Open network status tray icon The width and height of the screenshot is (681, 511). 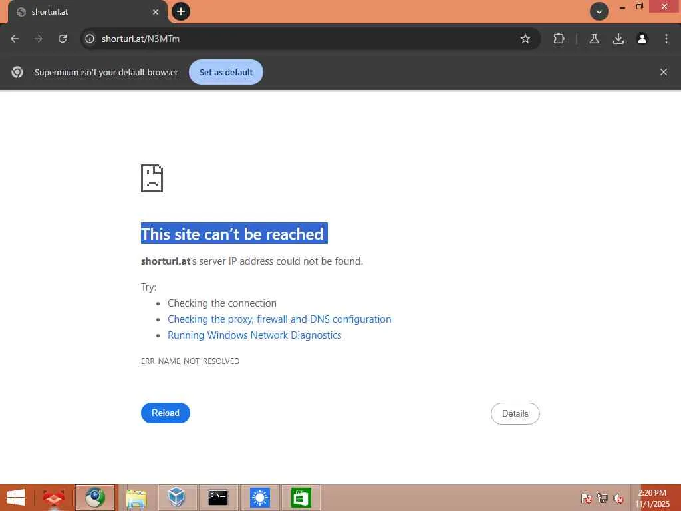603,498
